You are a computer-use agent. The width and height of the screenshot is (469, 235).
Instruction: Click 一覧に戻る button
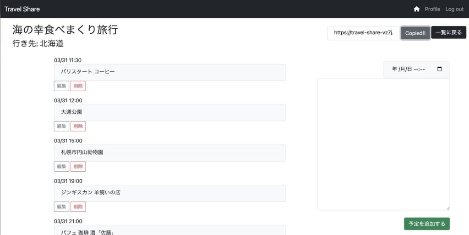click(x=448, y=33)
